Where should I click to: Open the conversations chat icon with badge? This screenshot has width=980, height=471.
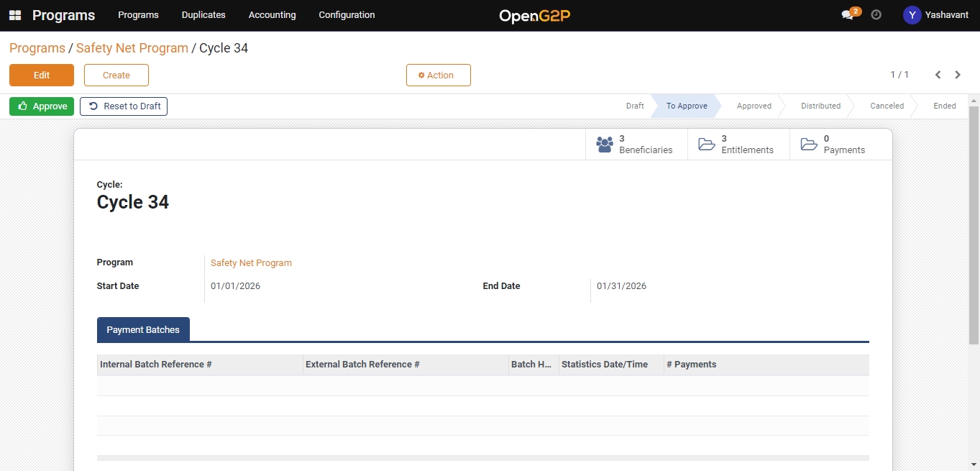[848, 15]
